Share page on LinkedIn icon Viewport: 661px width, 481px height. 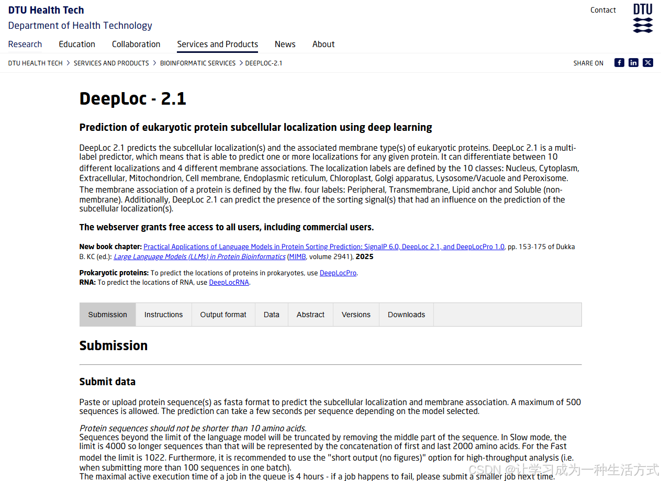tap(633, 63)
